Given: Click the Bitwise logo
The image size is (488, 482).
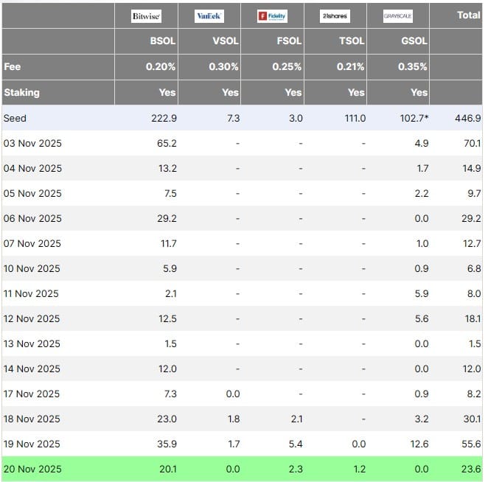Looking at the screenshot, I should [147, 16].
